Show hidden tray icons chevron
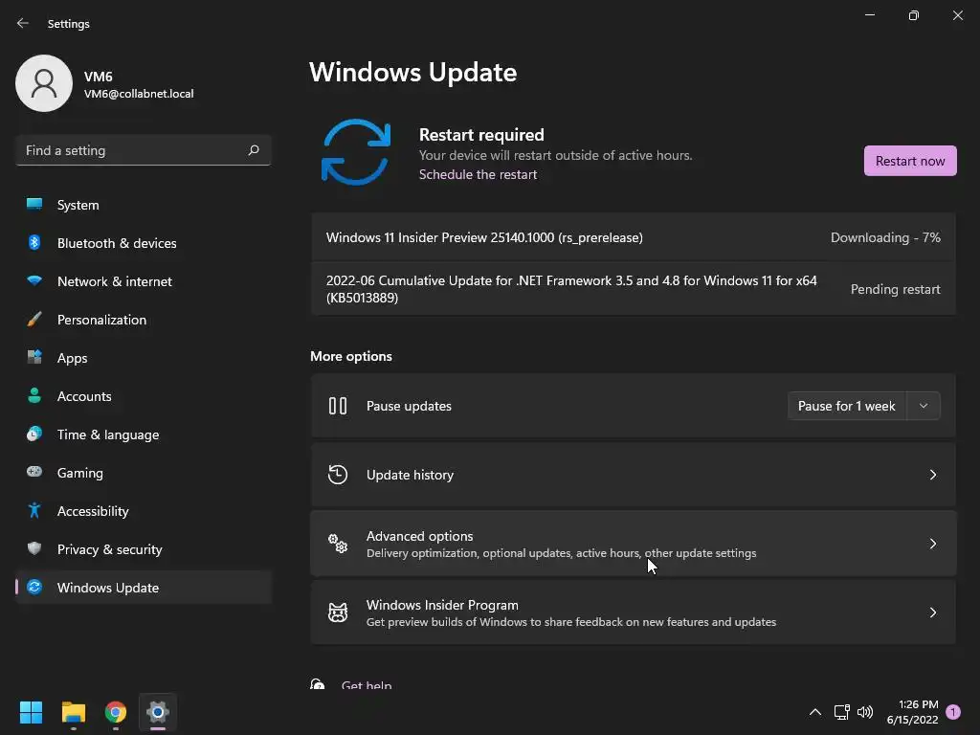 [x=815, y=712]
